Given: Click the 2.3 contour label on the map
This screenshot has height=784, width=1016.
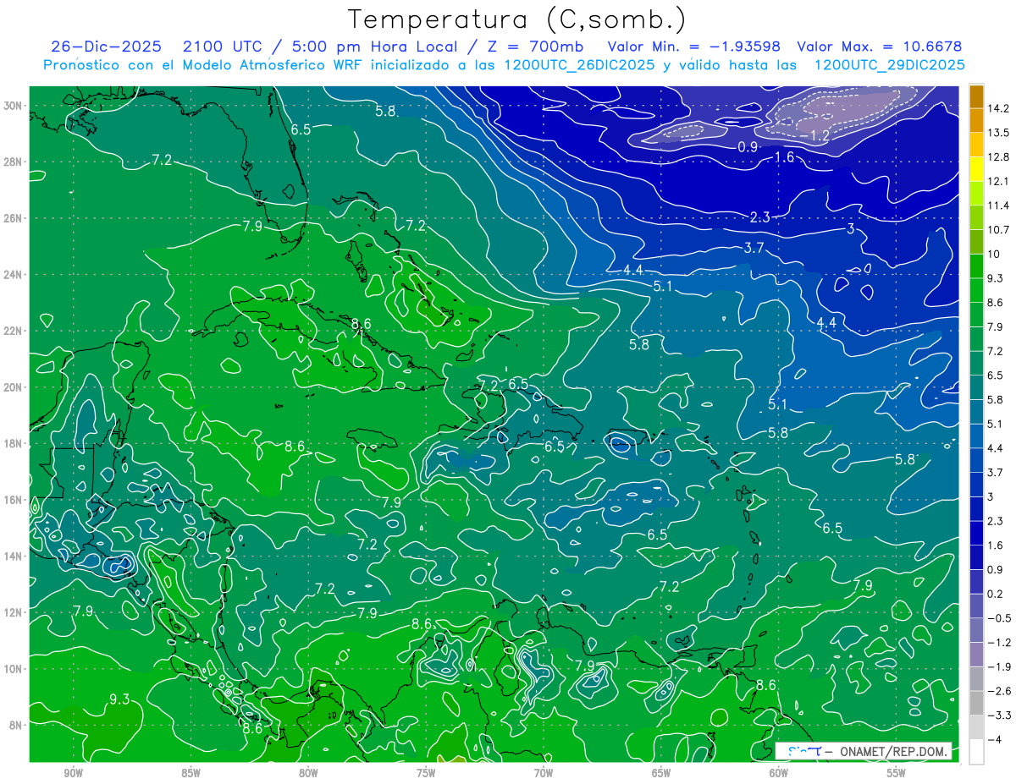Looking at the screenshot, I should [x=759, y=217].
